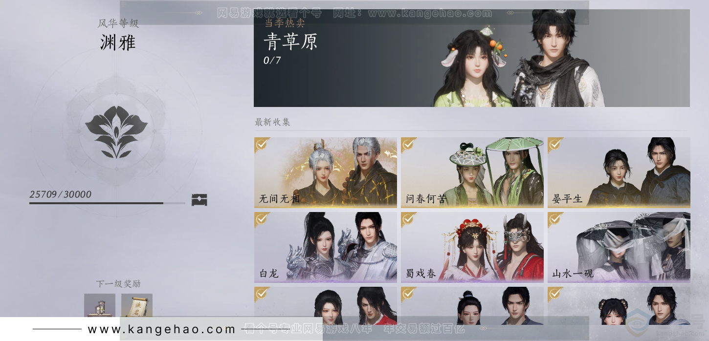This screenshot has height=341, width=709.
Task: Open the 白龙 outfit card
Action: (326, 247)
